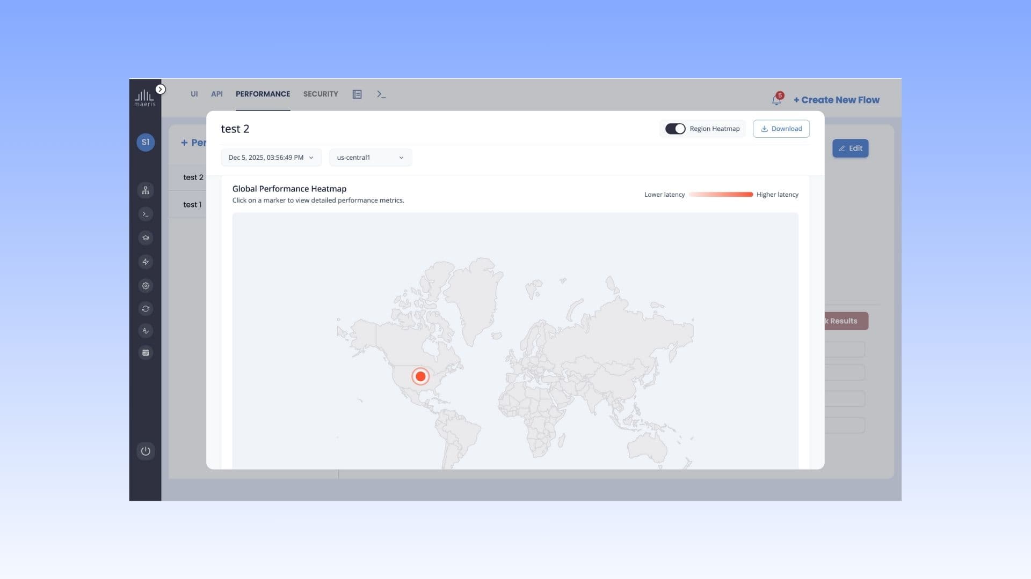This screenshot has height=579, width=1031.
Task: Click the terminal icon in the sidebar
Action: point(146,214)
